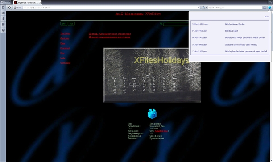Open the history clock icon in the sidebar

pyautogui.click(x=3, y=30)
